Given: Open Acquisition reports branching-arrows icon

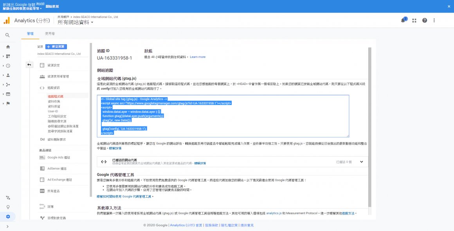Looking at the screenshot, I should (8, 85).
